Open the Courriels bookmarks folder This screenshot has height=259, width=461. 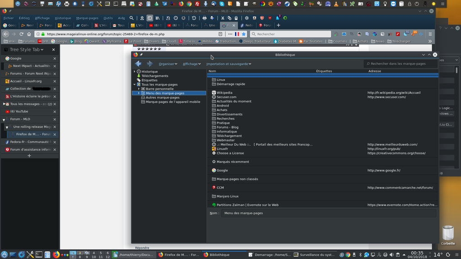pyautogui.click(x=338, y=41)
